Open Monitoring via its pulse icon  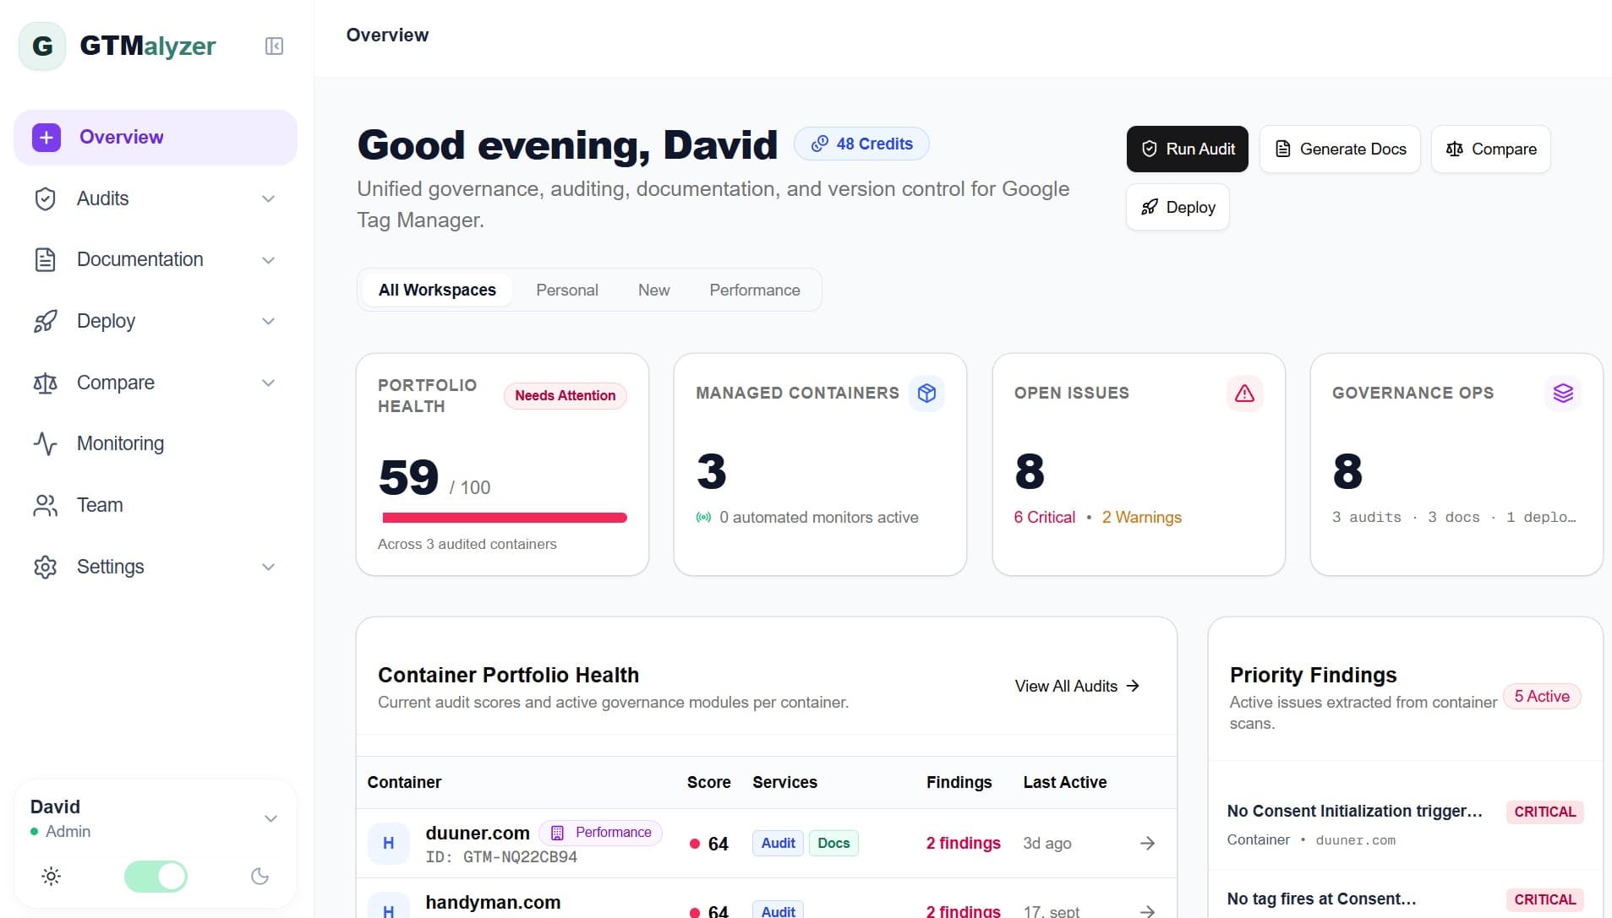tap(45, 443)
